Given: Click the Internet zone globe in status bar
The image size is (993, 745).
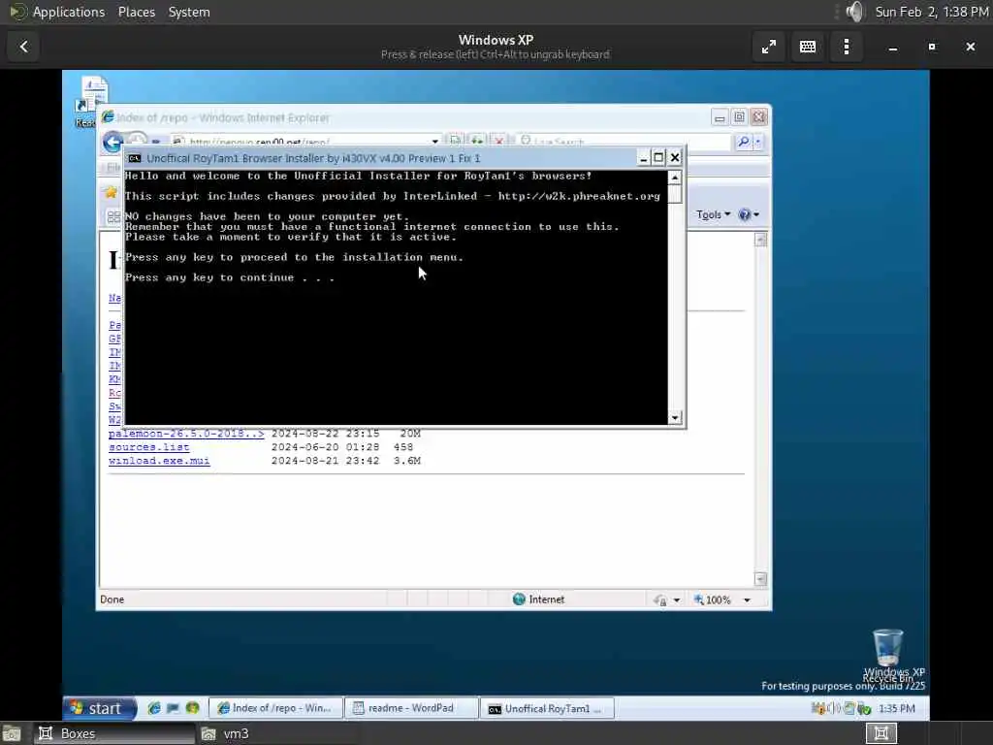Looking at the screenshot, I should click(x=520, y=599).
